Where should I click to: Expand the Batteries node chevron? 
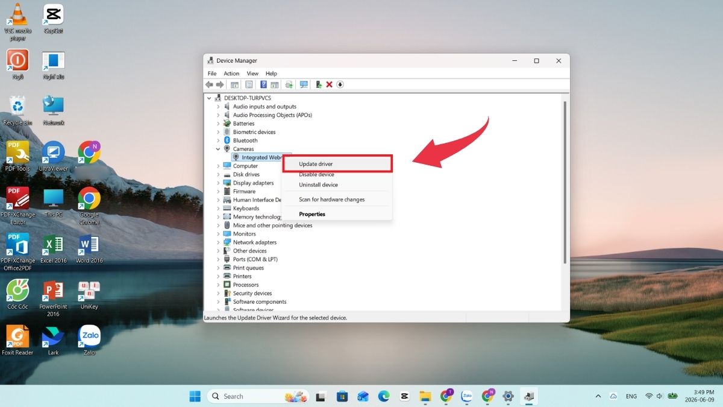pos(218,124)
